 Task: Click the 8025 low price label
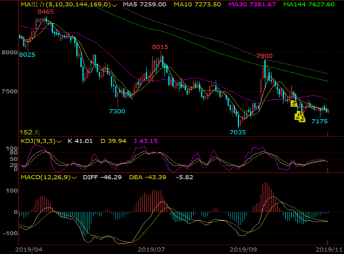pyautogui.click(x=27, y=55)
